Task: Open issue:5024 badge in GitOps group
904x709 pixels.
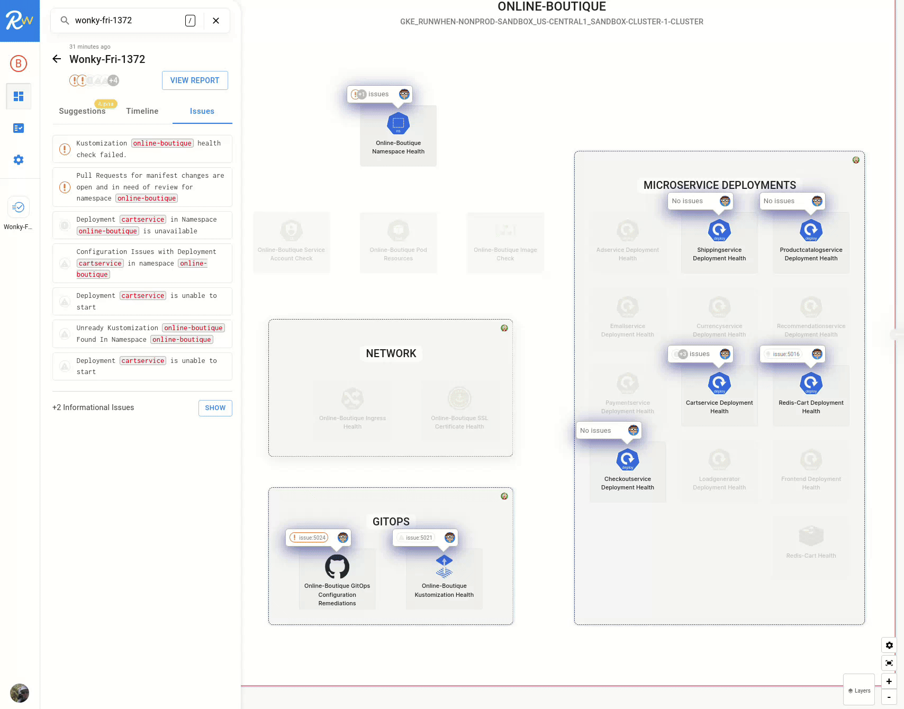Action: pyautogui.click(x=309, y=538)
